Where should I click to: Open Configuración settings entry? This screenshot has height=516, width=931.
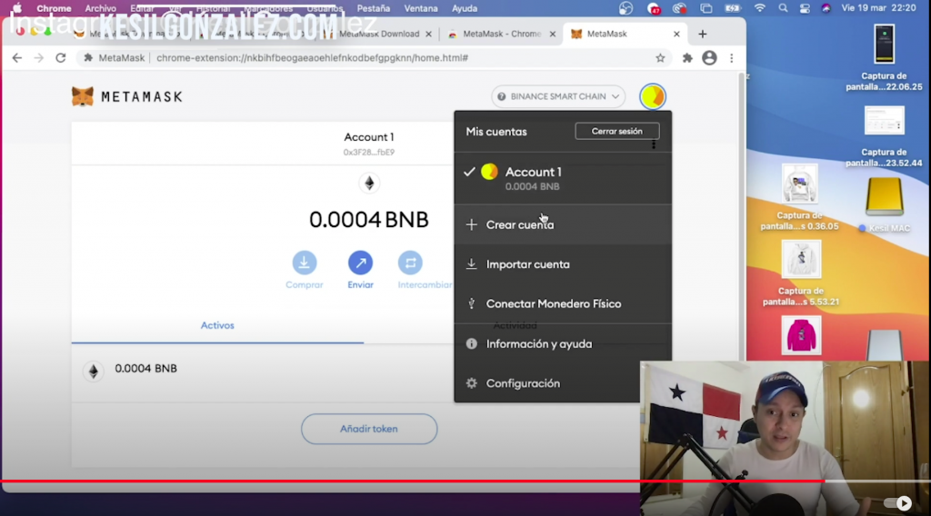click(x=523, y=383)
